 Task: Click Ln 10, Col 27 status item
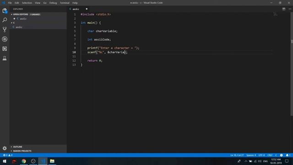point(237,155)
